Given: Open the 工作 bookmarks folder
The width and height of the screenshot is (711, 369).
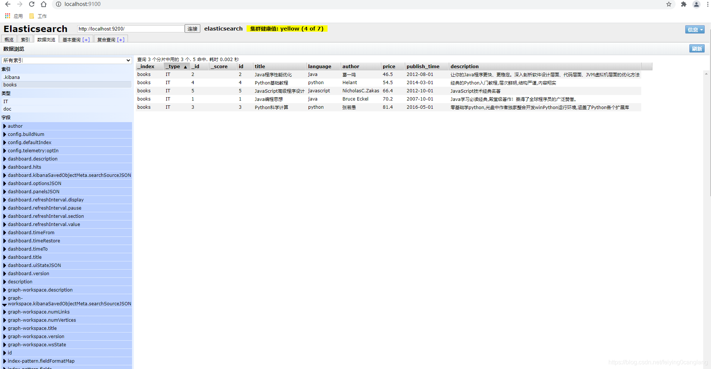Looking at the screenshot, I should tap(38, 16).
